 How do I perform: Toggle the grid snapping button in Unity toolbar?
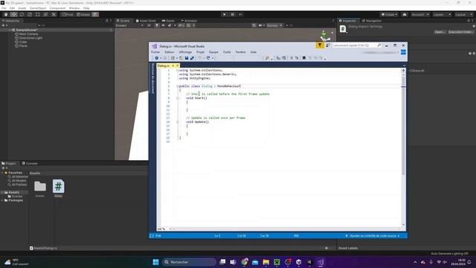(x=95, y=14)
